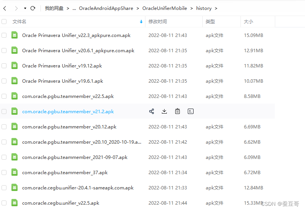Open highlighted com.oracle.pgbu.teammember_v21.2.apk link
This screenshot has height=210, width=305.
tap(68, 112)
